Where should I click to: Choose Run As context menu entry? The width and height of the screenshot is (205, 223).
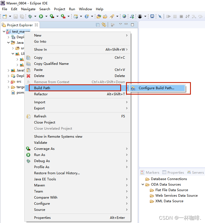(78, 155)
